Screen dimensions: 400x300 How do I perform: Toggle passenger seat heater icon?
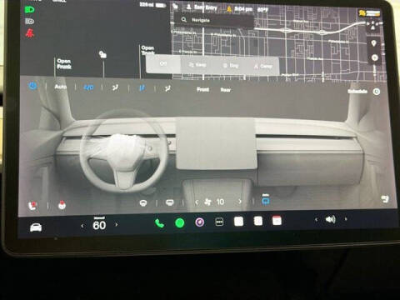(385, 199)
